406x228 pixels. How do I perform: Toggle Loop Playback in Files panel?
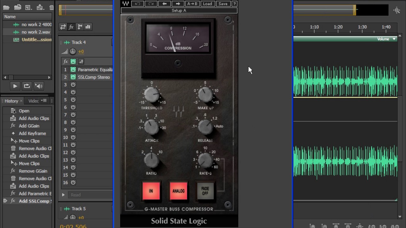27,86
